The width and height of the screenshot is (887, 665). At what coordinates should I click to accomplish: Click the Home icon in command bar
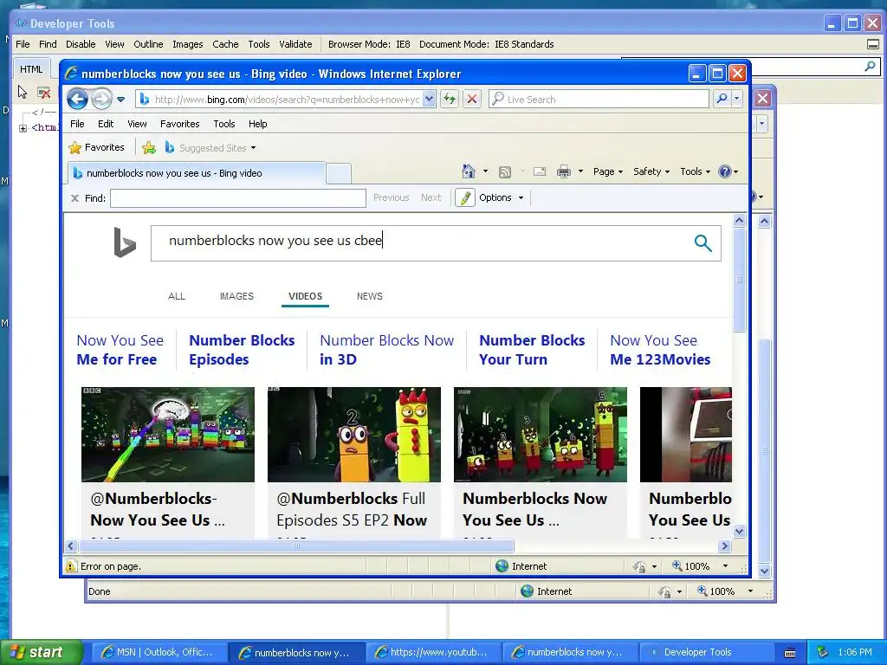click(x=469, y=171)
